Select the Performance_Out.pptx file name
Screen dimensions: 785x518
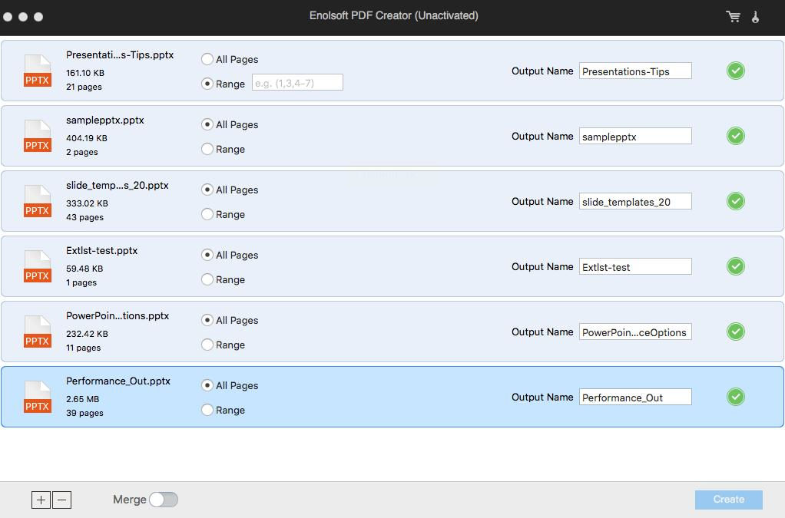[x=118, y=381]
